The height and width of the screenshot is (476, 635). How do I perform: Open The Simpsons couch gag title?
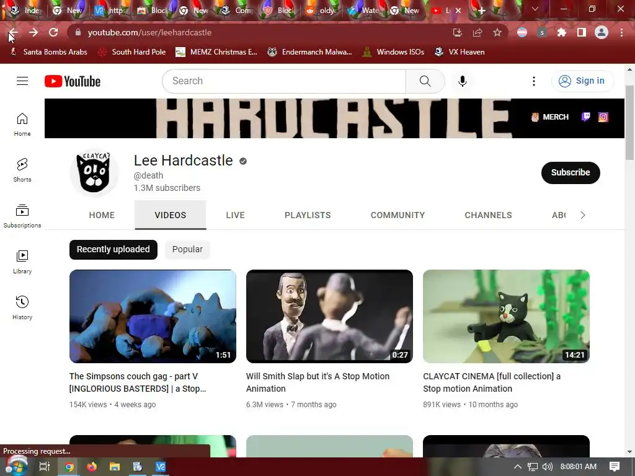138,382
